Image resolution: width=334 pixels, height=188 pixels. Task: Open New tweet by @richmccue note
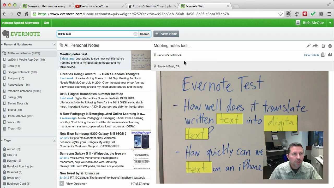104,175
